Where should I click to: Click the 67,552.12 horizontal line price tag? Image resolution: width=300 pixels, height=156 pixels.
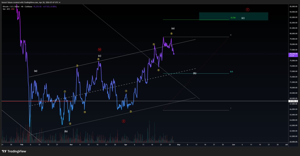pyautogui.click(x=293, y=101)
